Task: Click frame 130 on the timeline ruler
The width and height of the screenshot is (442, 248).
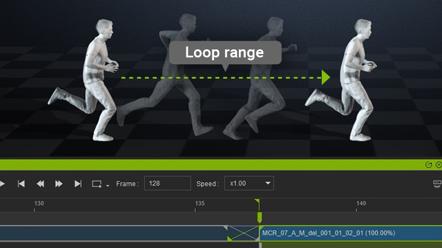Action: click(x=35, y=207)
